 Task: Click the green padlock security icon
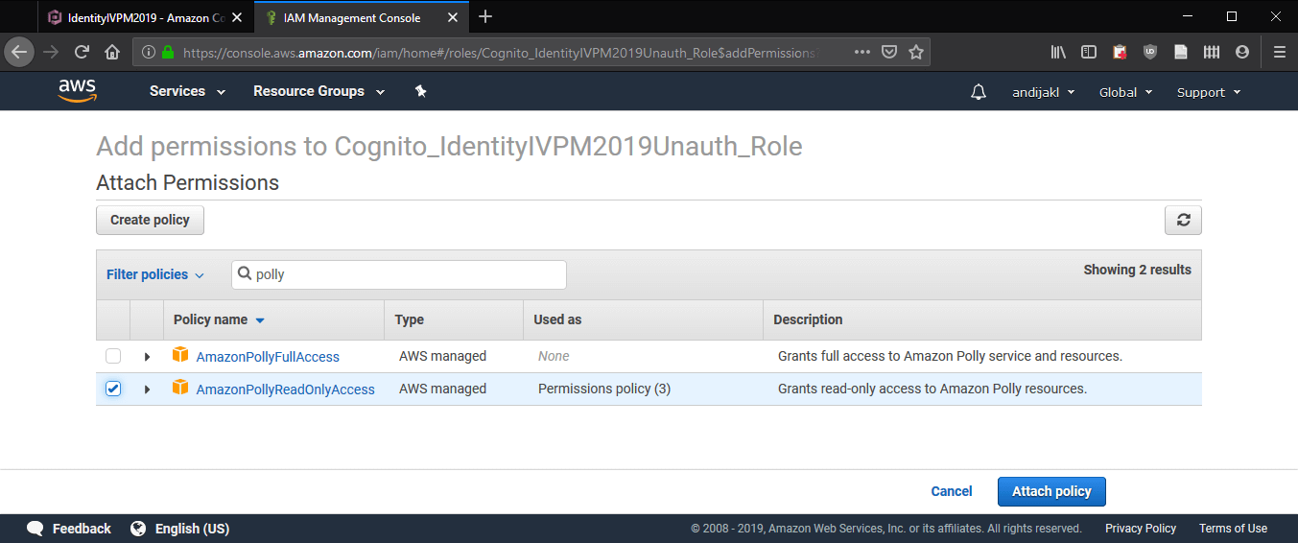click(x=168, y=53)
